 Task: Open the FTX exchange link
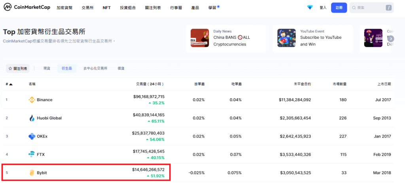41,155
